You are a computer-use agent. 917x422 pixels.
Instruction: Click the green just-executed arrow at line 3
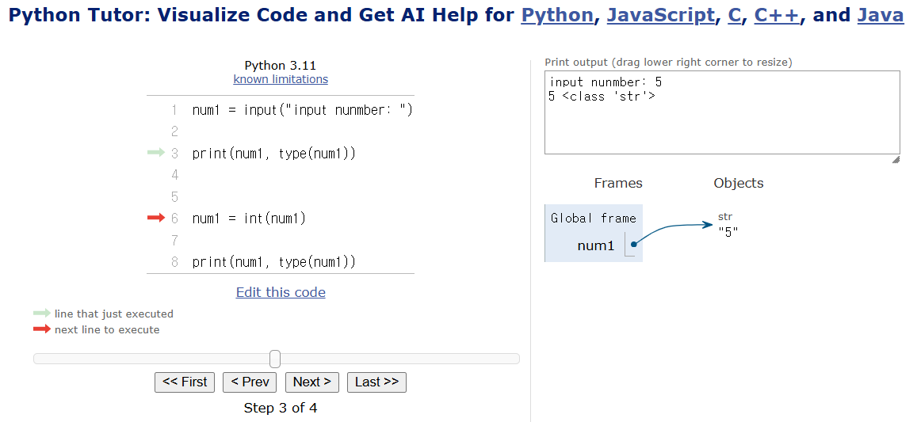tap(155, 153)
